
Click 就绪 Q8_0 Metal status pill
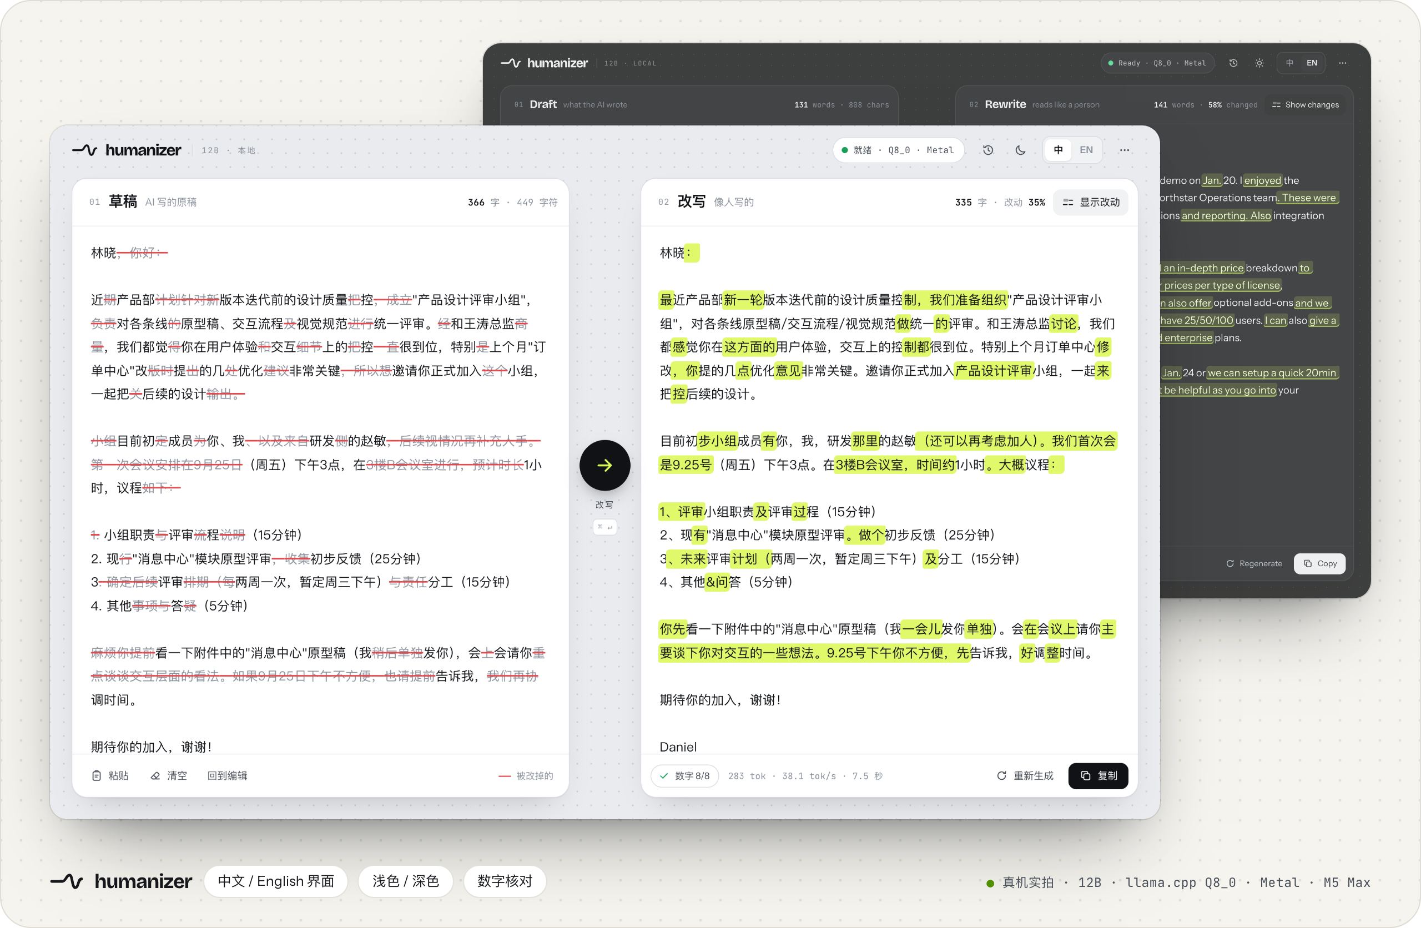[898, 150]
